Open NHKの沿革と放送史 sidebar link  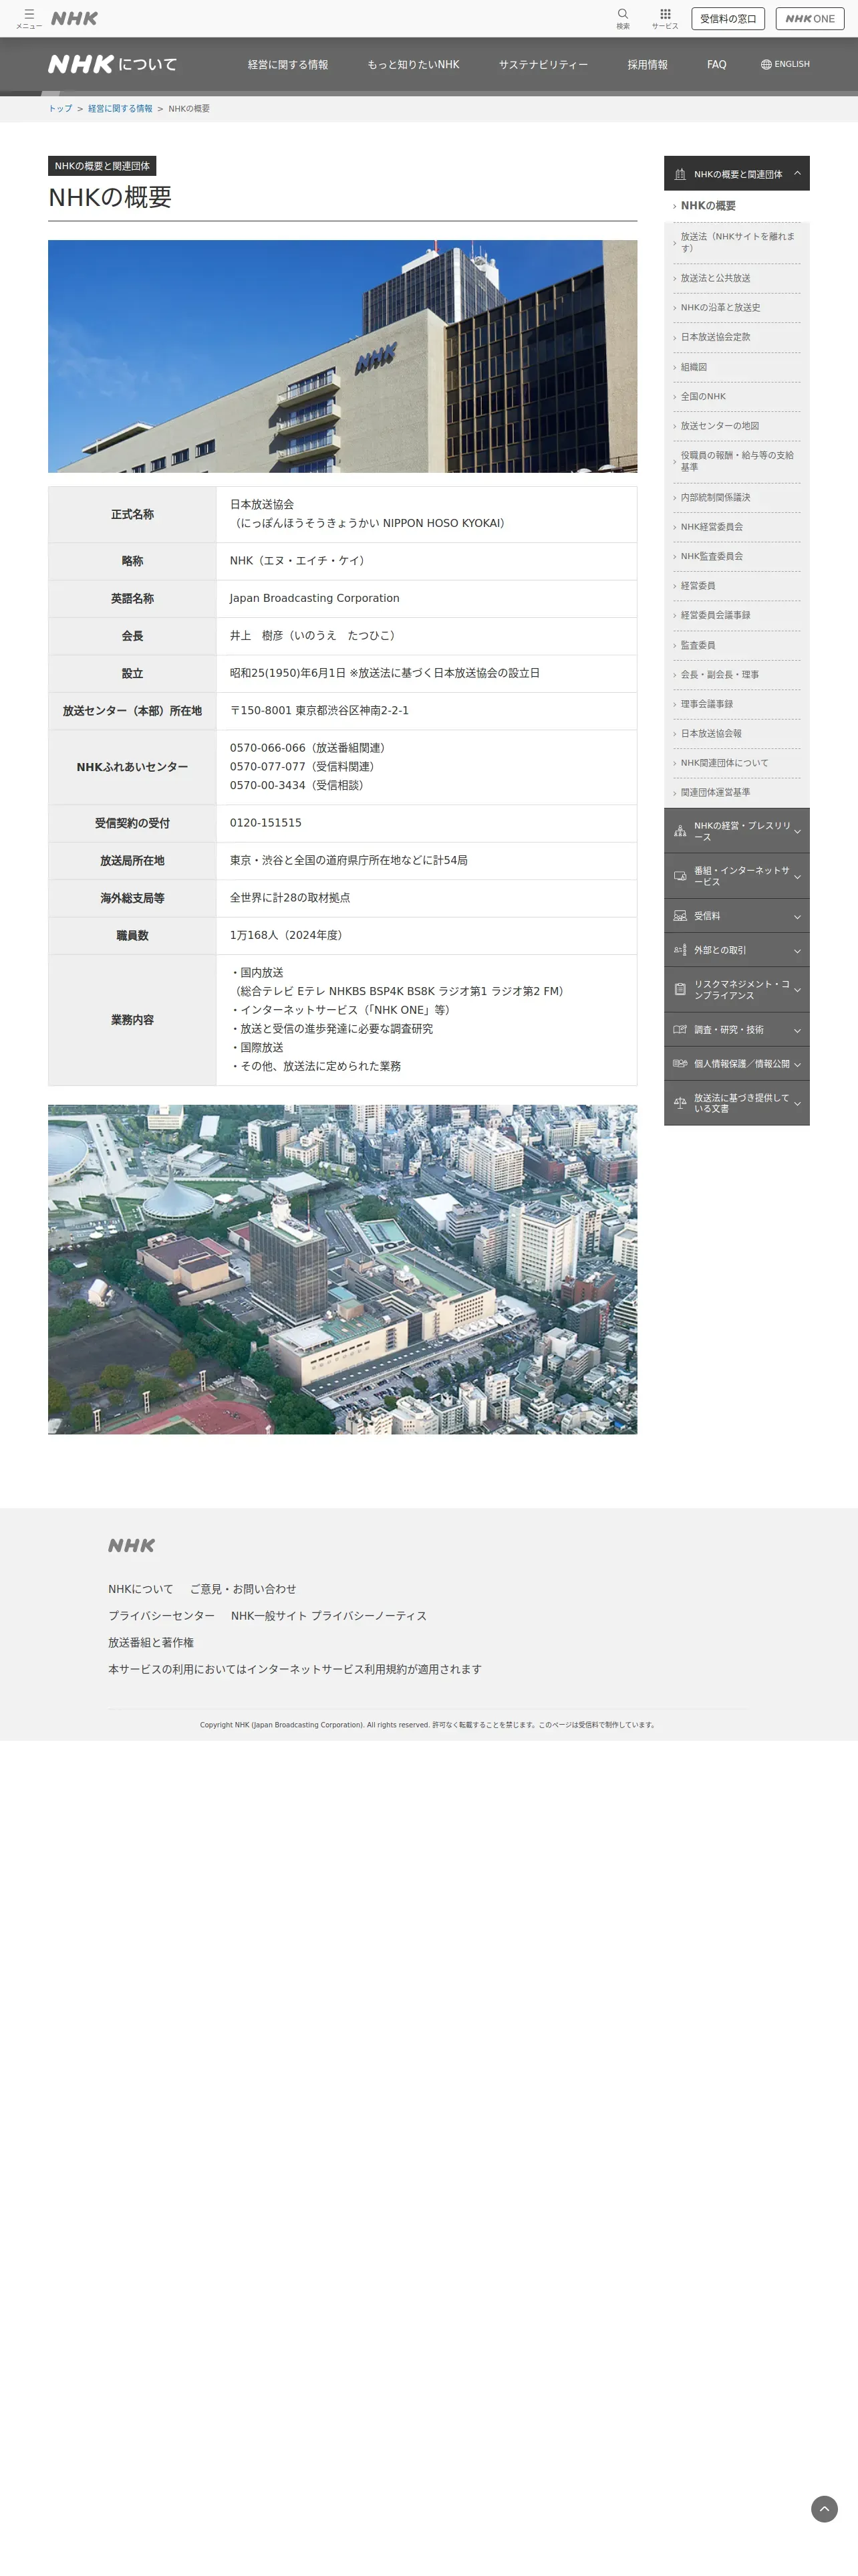(x=720, y=307)
